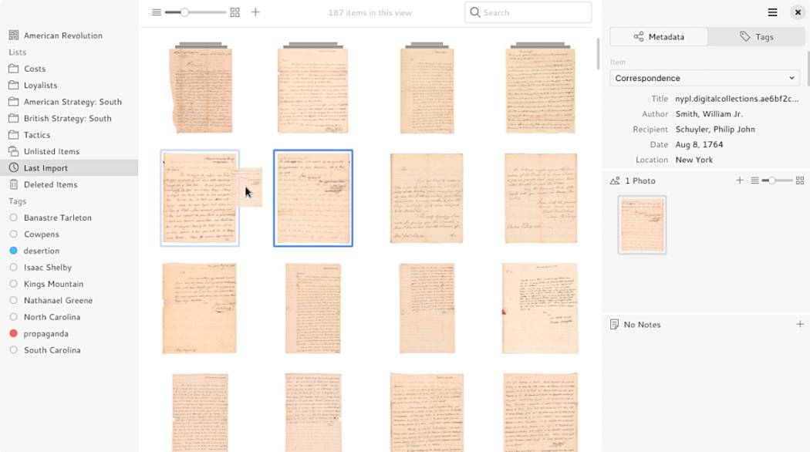Click the Author value Smith, William Jr.

pos(709,113)
